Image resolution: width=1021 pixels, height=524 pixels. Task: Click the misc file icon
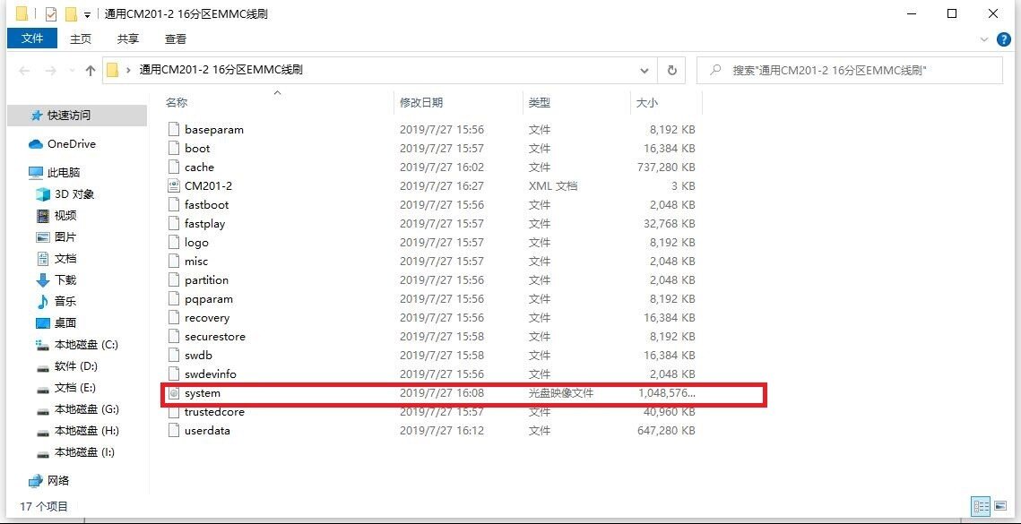pos(173,261)
